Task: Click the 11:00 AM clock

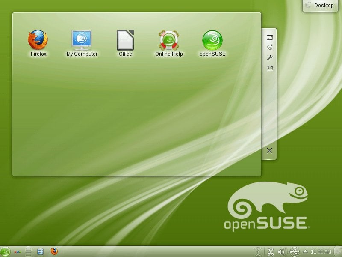Action: tap(321, 251)
